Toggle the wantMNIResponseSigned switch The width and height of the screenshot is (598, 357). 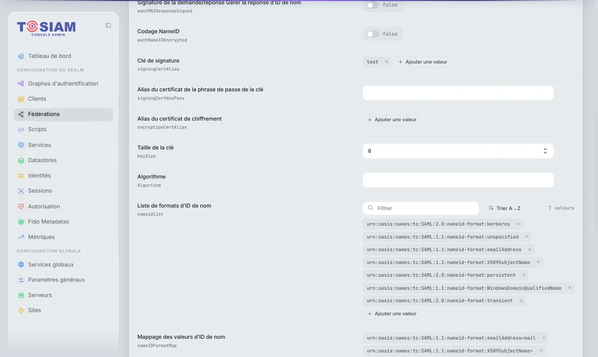coord(373,5)
